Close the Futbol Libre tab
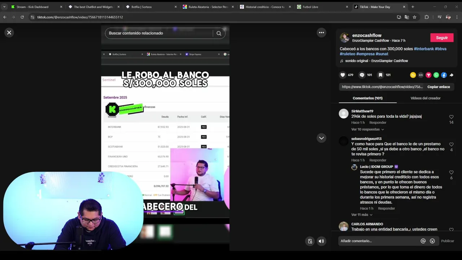The height and width of the screenshot is (260, 462). [347, 7]
